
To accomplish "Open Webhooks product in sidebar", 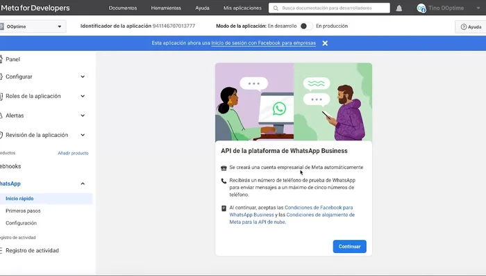I will (10, 166).
